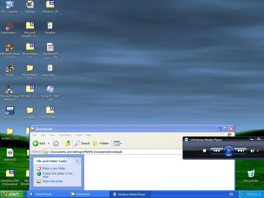Click the Back button in Downloads window
This screenshot has height=198, width=264.
[x=39, y=143]
